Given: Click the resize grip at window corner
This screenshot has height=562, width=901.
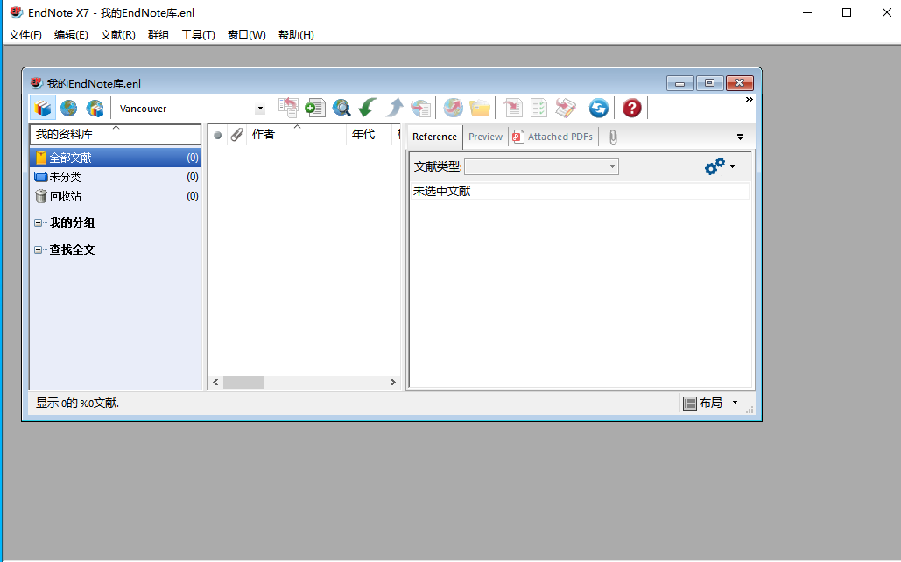Looking at the screenshot, I should pos(750,410).
